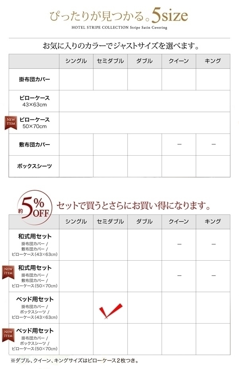Click the NEW ITEM ribbon beside ピローケース 50×70cm
Image resolution: width=239 pixels, height=369 pixels.
[x=11, y=123]
